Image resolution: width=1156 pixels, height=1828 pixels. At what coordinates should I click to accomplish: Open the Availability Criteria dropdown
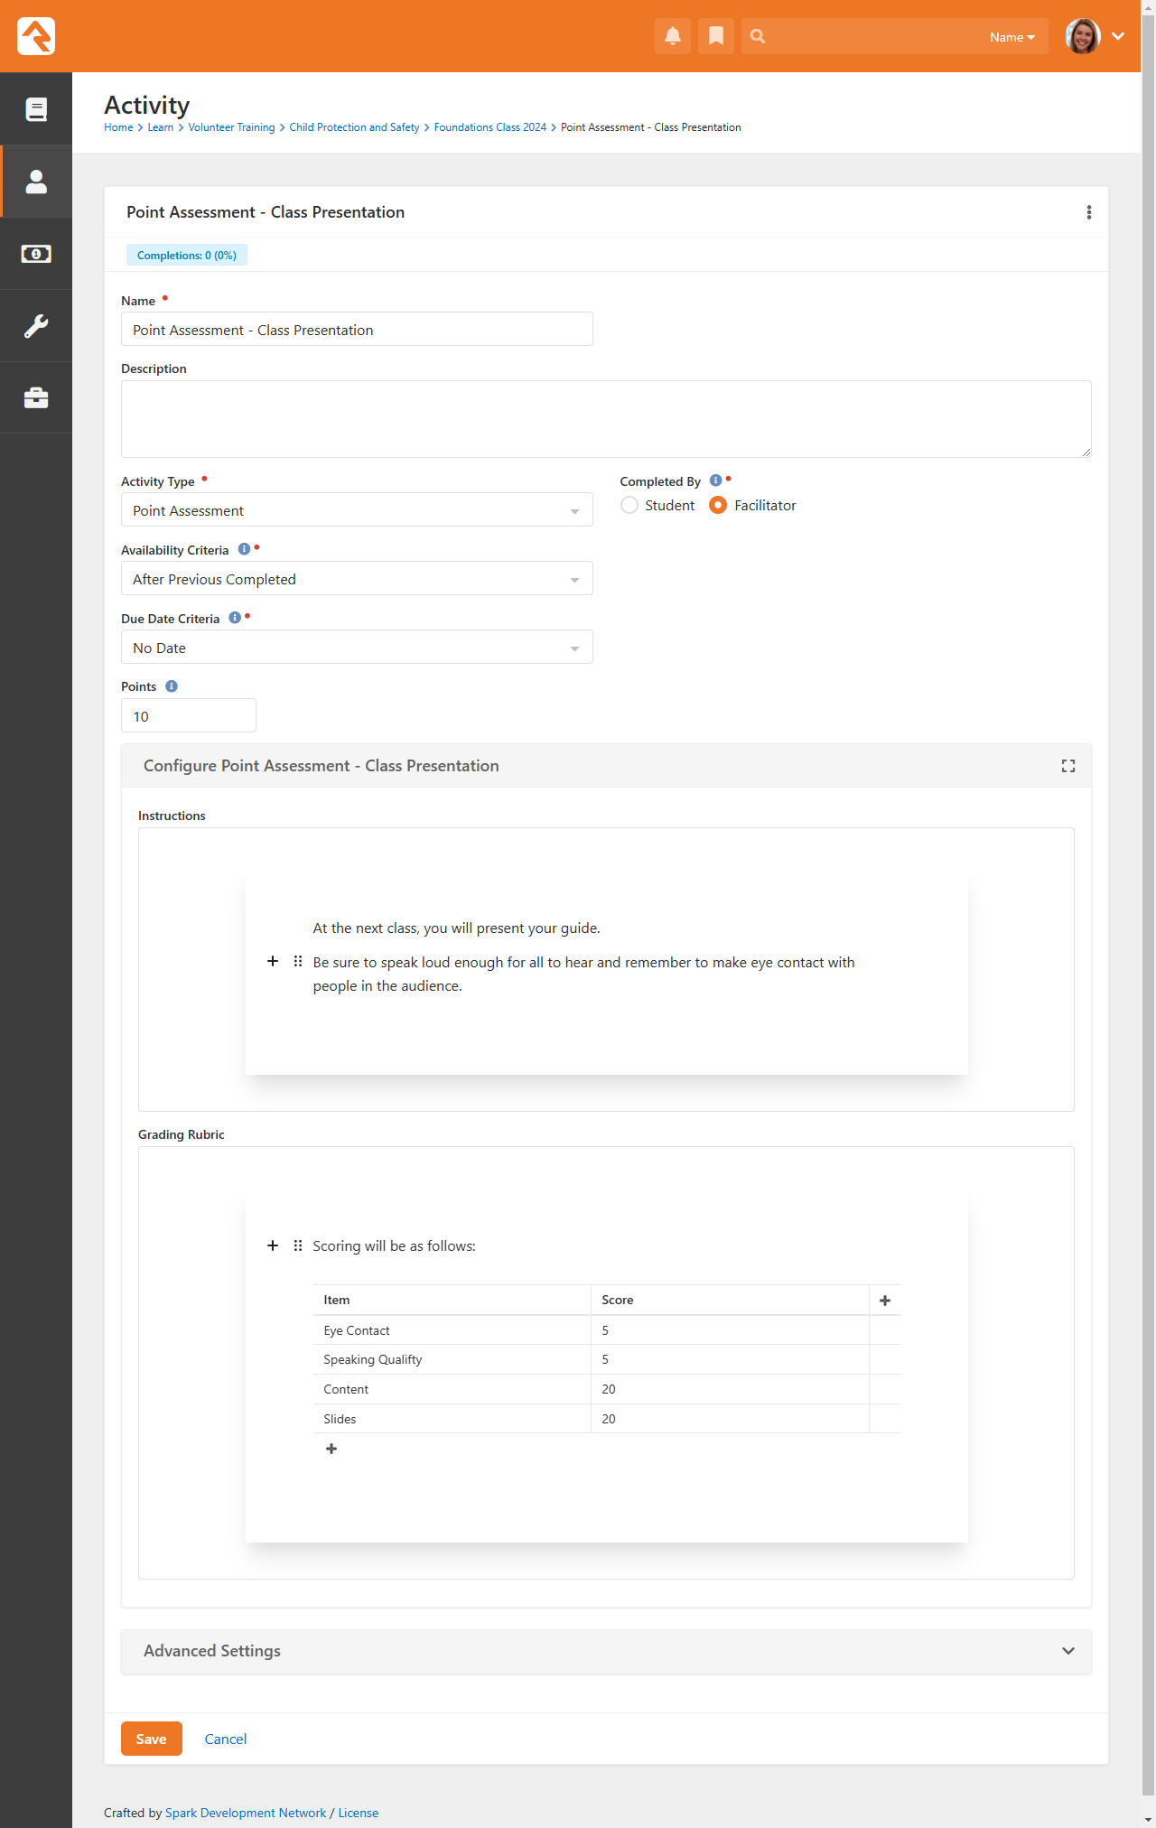[357, 579]
